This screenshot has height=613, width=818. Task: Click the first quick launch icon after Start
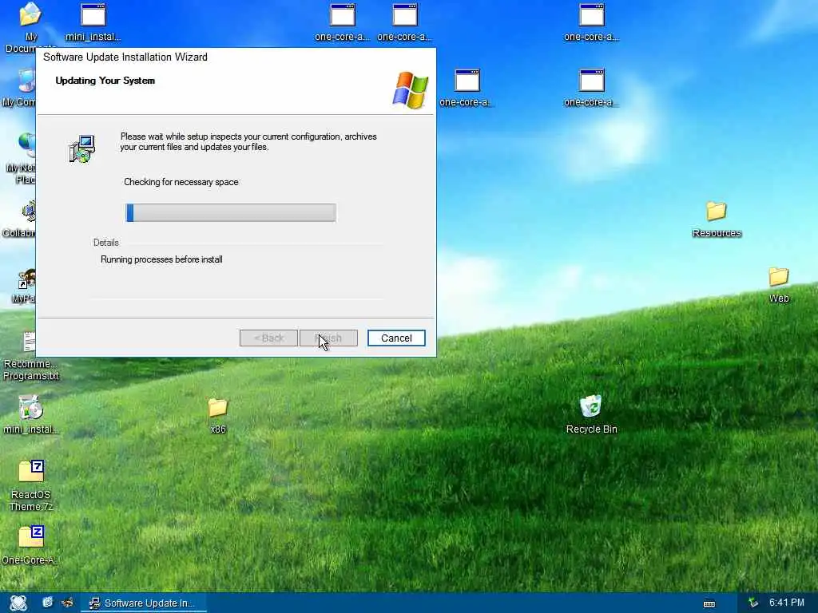[x=47, y=603]
